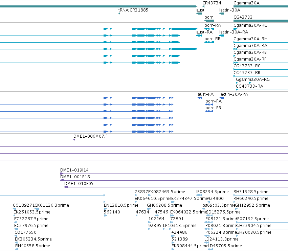Click the EC27976.5prime EST label

pos(31,226)
